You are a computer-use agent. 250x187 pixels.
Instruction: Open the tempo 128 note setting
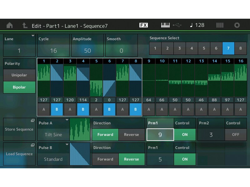click(x=197, y=25)
